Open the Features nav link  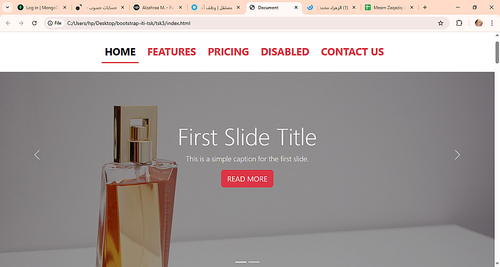tap(171, 52)
